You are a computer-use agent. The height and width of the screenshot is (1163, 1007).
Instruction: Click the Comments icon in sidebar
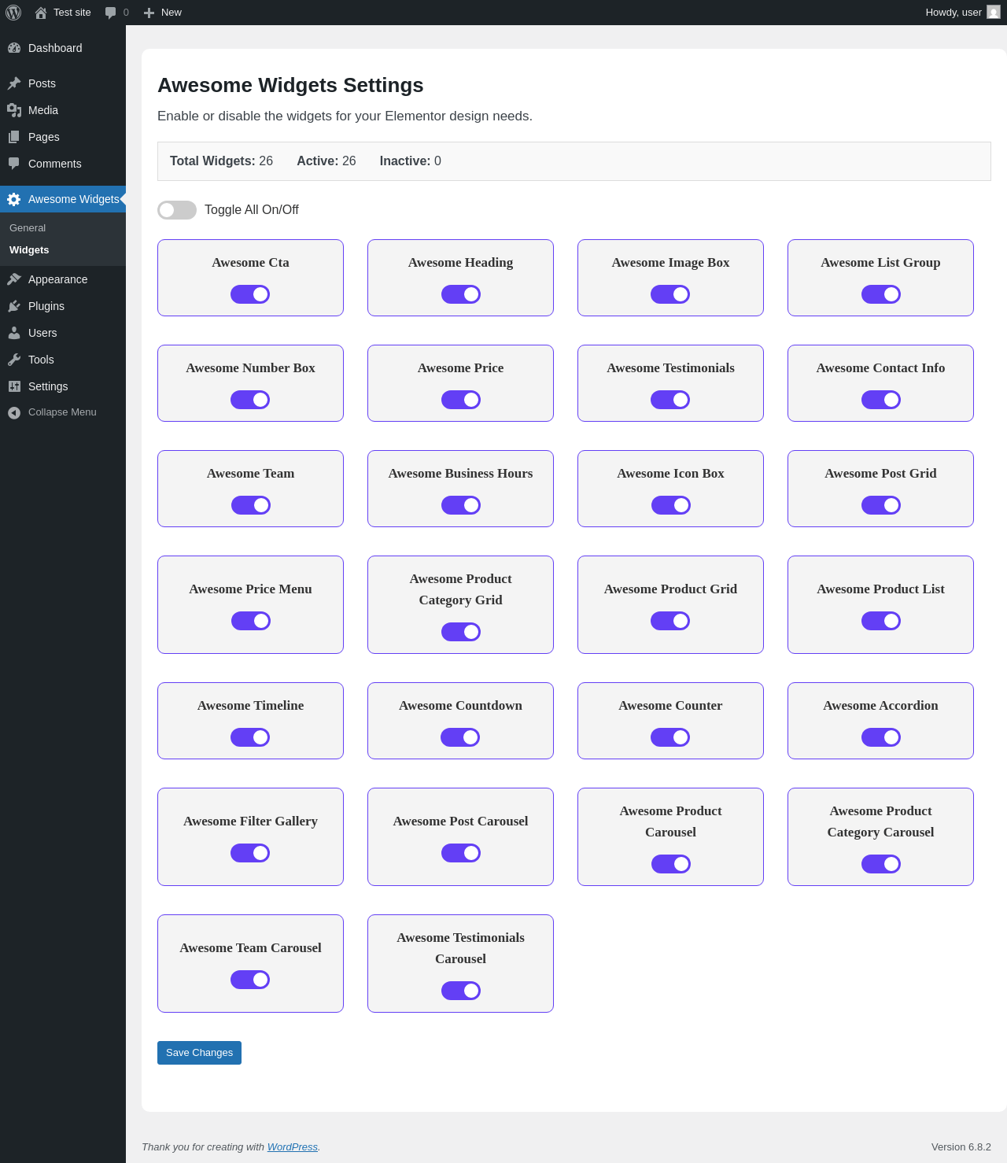[14, 164]
